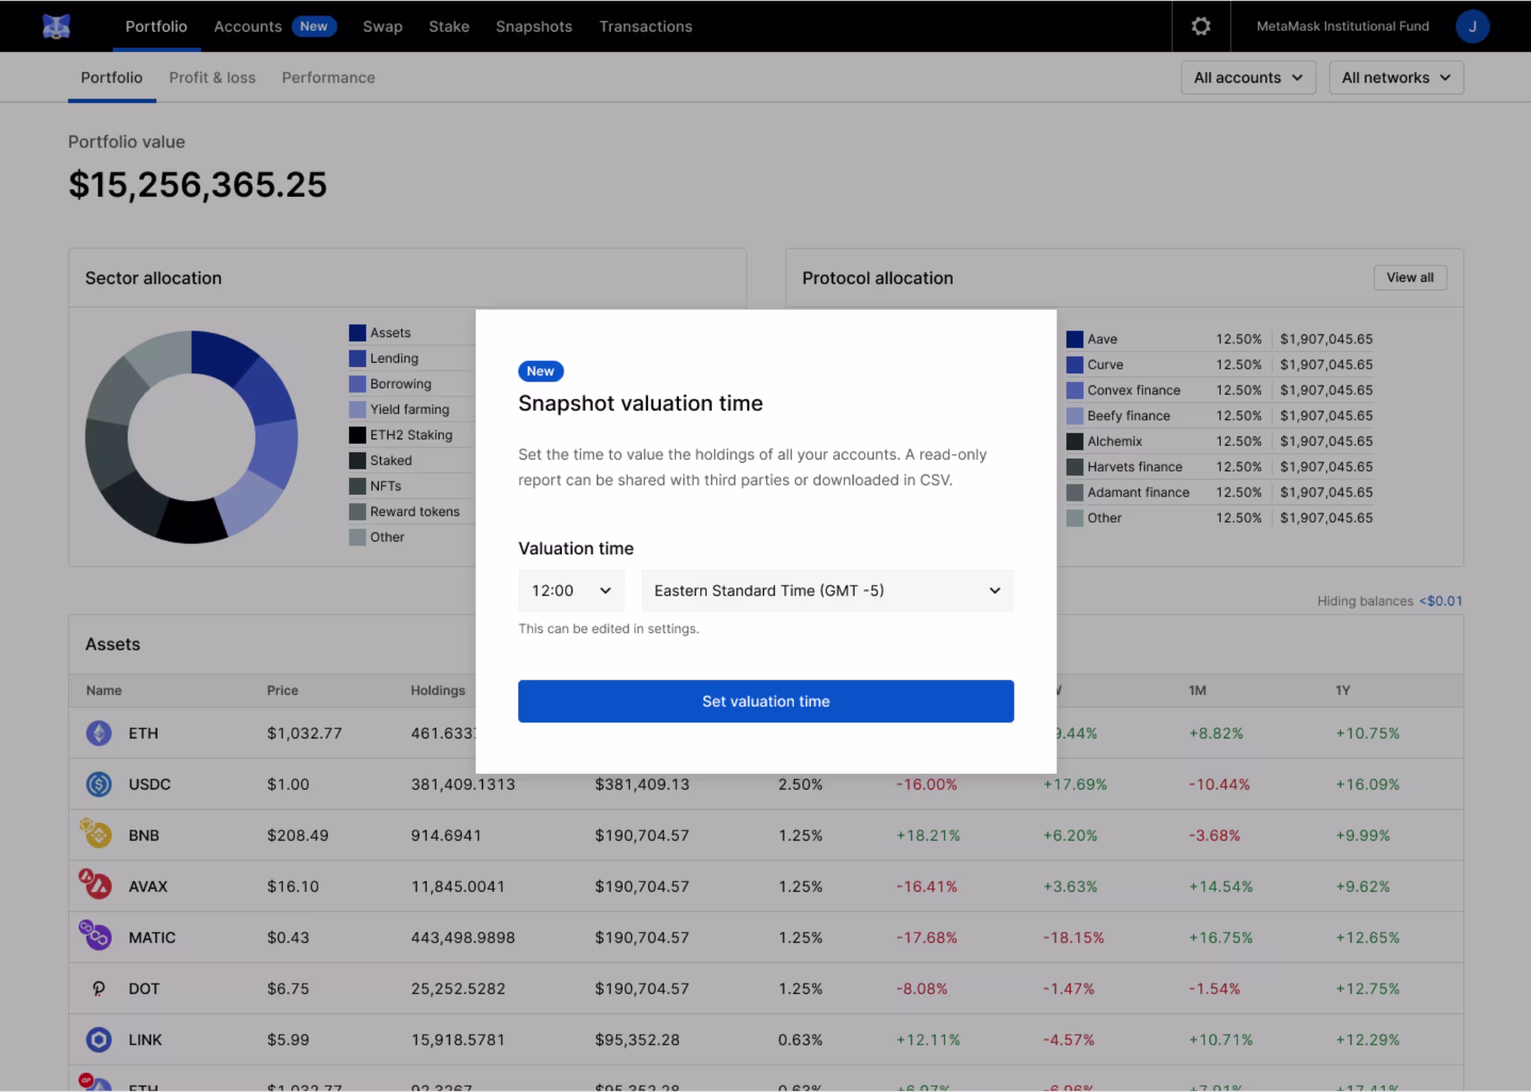The height and width of the screenshot is (1092, 1531).
Task: Click the J user avatar
Action: [x=1472, y=26]
